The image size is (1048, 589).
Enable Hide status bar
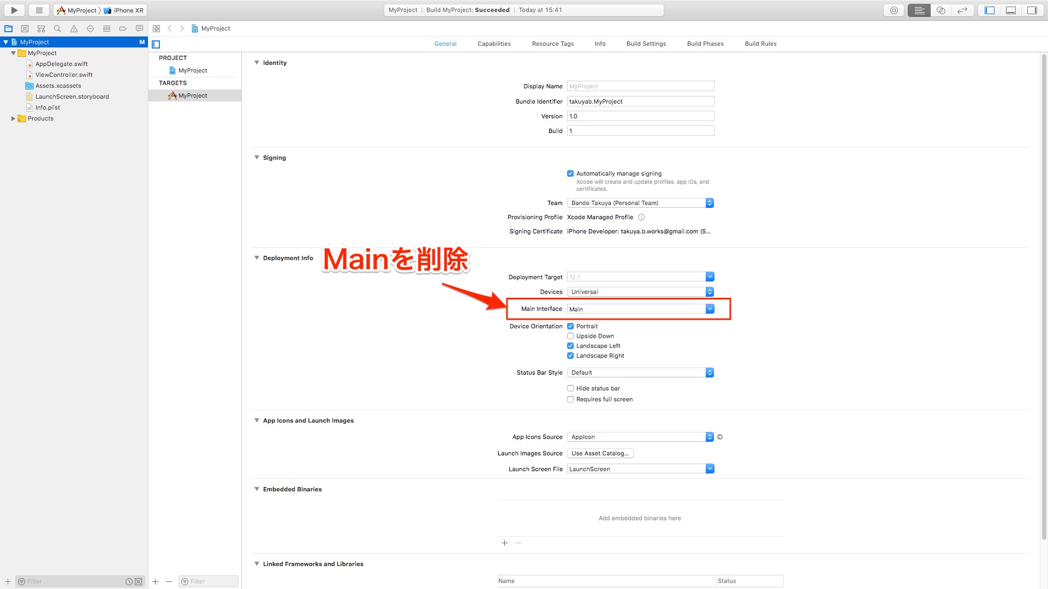click(570, 388)
